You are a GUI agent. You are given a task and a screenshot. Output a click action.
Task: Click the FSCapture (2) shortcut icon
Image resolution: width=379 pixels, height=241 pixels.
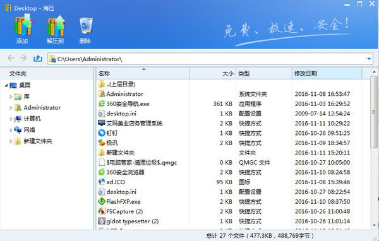102,211
